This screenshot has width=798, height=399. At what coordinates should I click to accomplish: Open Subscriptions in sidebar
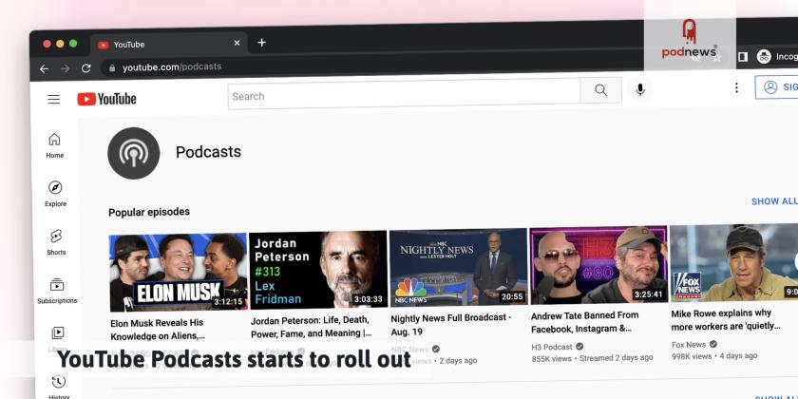(x=57, y=291)
